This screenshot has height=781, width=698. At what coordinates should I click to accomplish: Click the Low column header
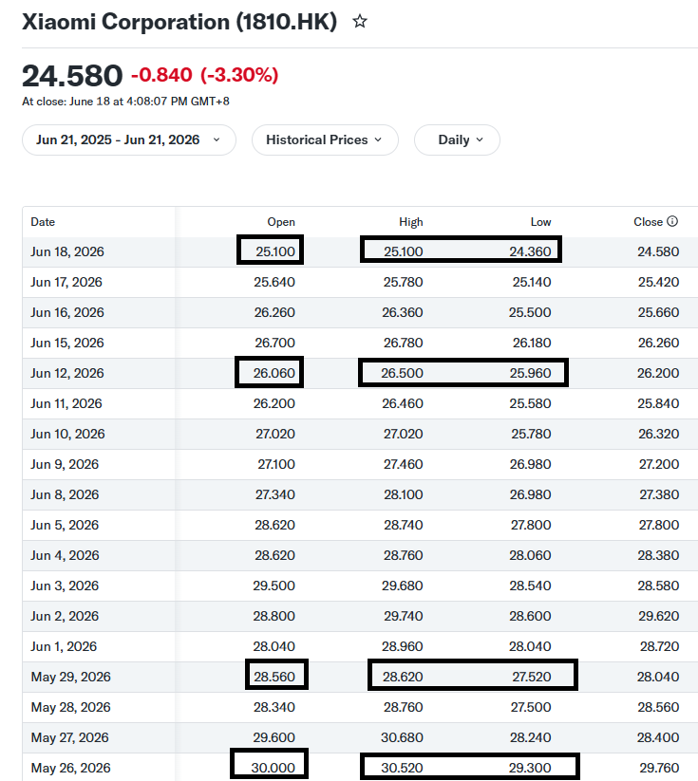(540, 222)
